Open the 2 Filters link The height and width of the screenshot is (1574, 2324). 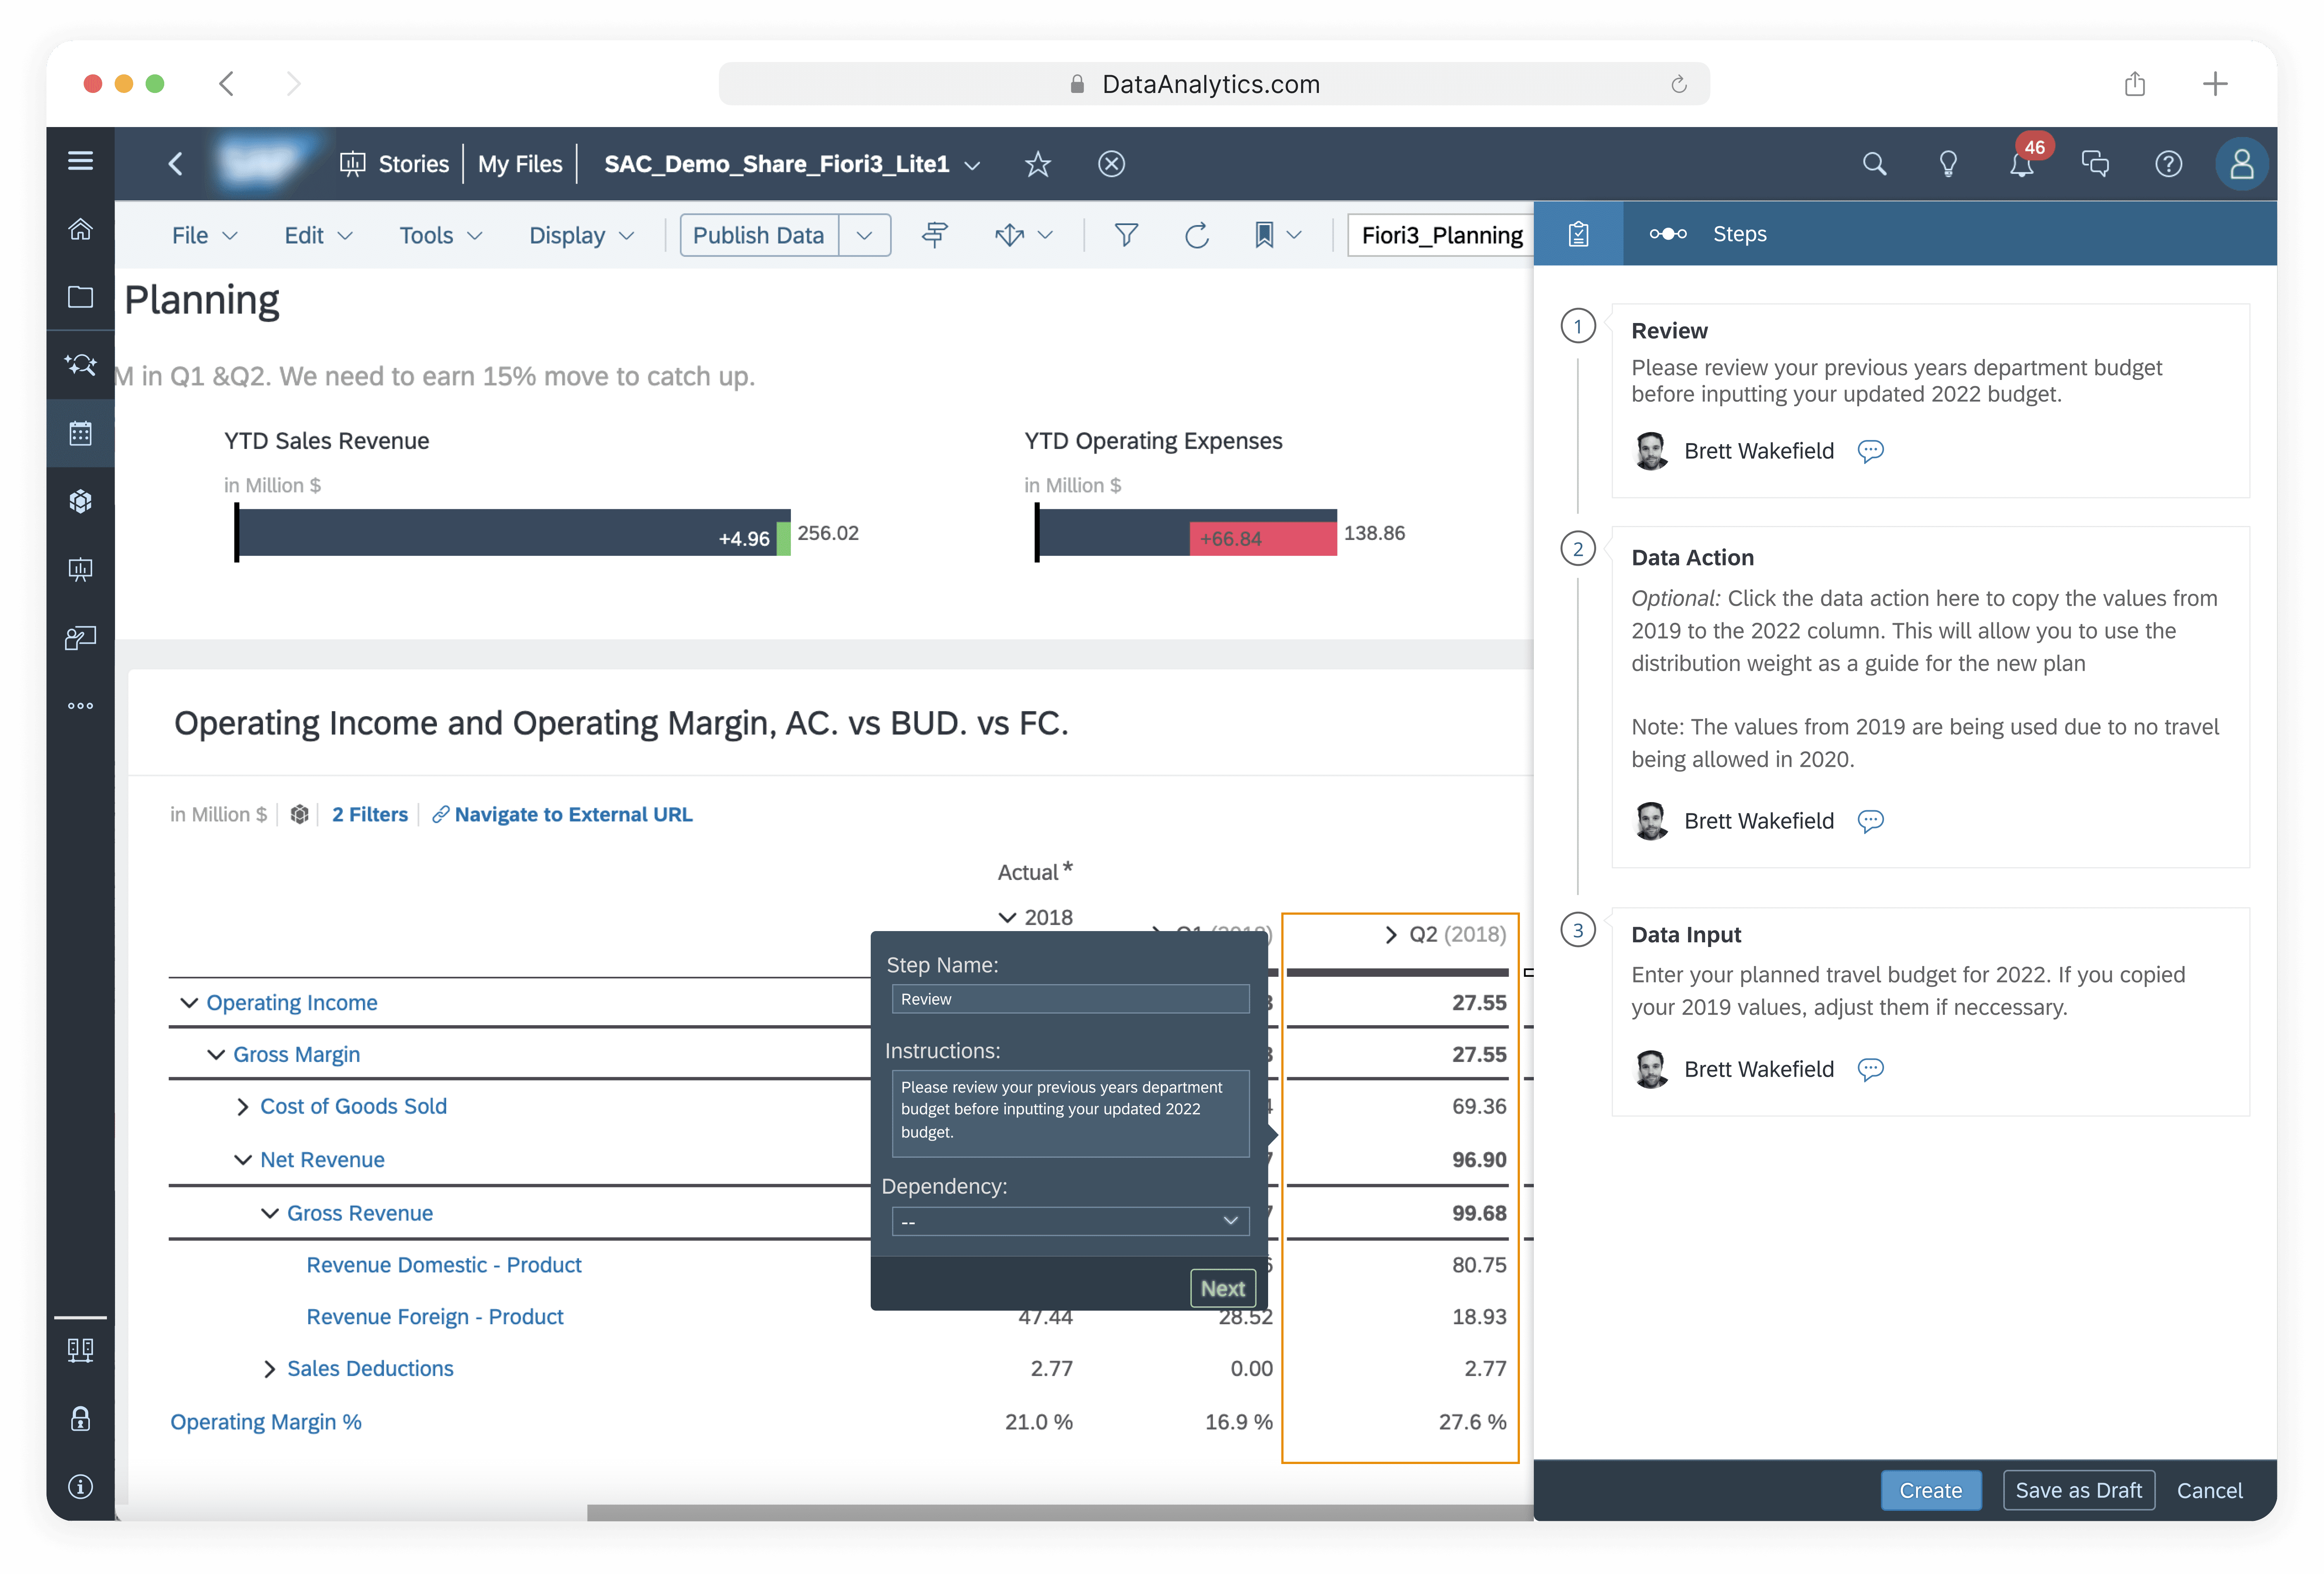coord(370,815)
